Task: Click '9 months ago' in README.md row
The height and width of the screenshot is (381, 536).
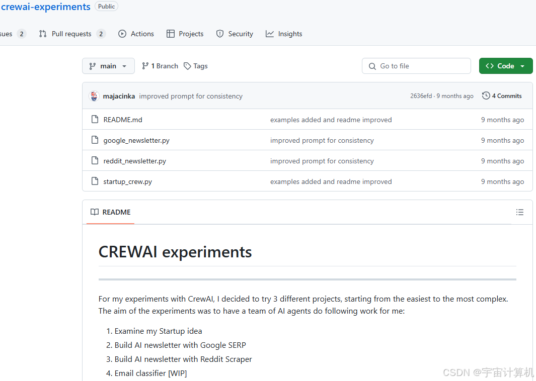Action: (502, 120)
